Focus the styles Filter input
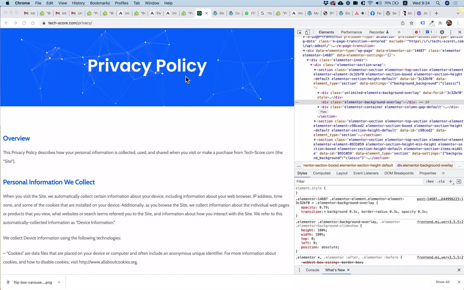Image resolution: width=464 pixels, height=290 pixels. tap(359, 182)
